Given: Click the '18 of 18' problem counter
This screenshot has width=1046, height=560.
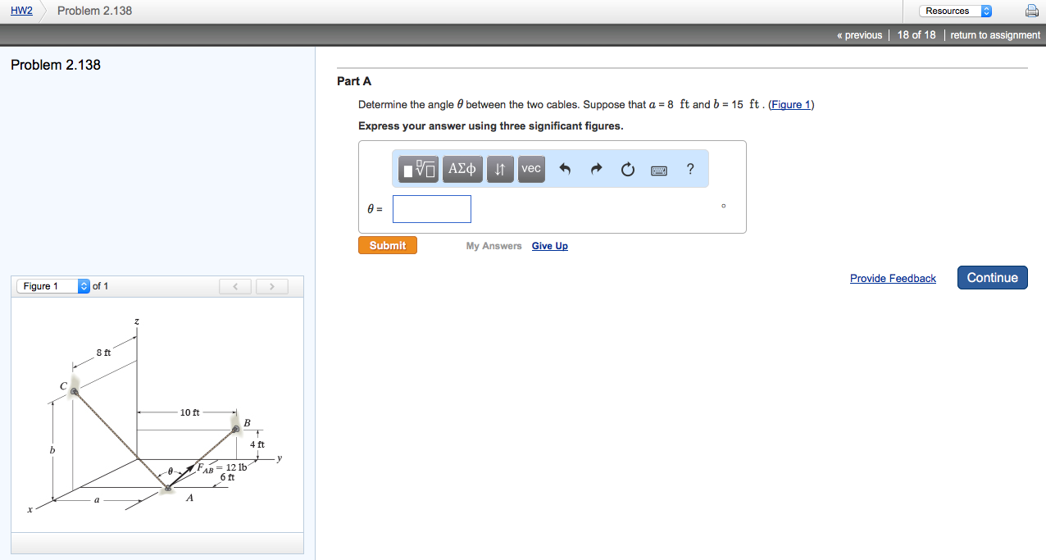Looking at the screenshot, I should (916, 35).
